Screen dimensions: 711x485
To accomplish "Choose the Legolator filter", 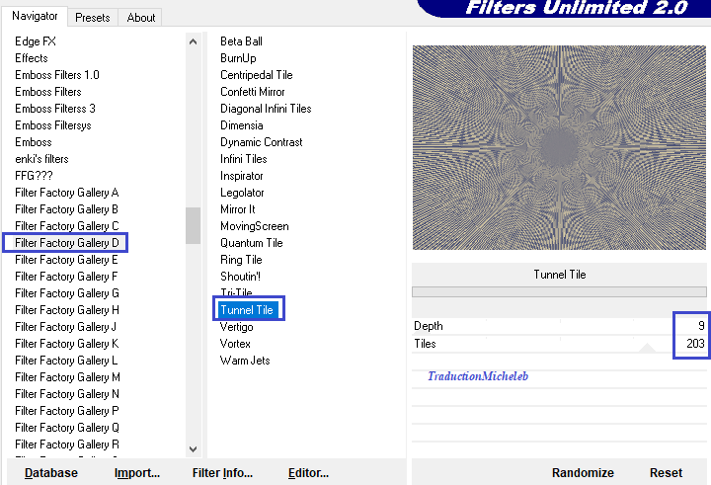I will [x=242, y=193].
